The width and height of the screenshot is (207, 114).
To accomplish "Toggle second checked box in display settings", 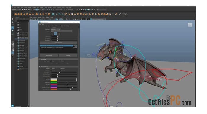I will pos(60,68).
